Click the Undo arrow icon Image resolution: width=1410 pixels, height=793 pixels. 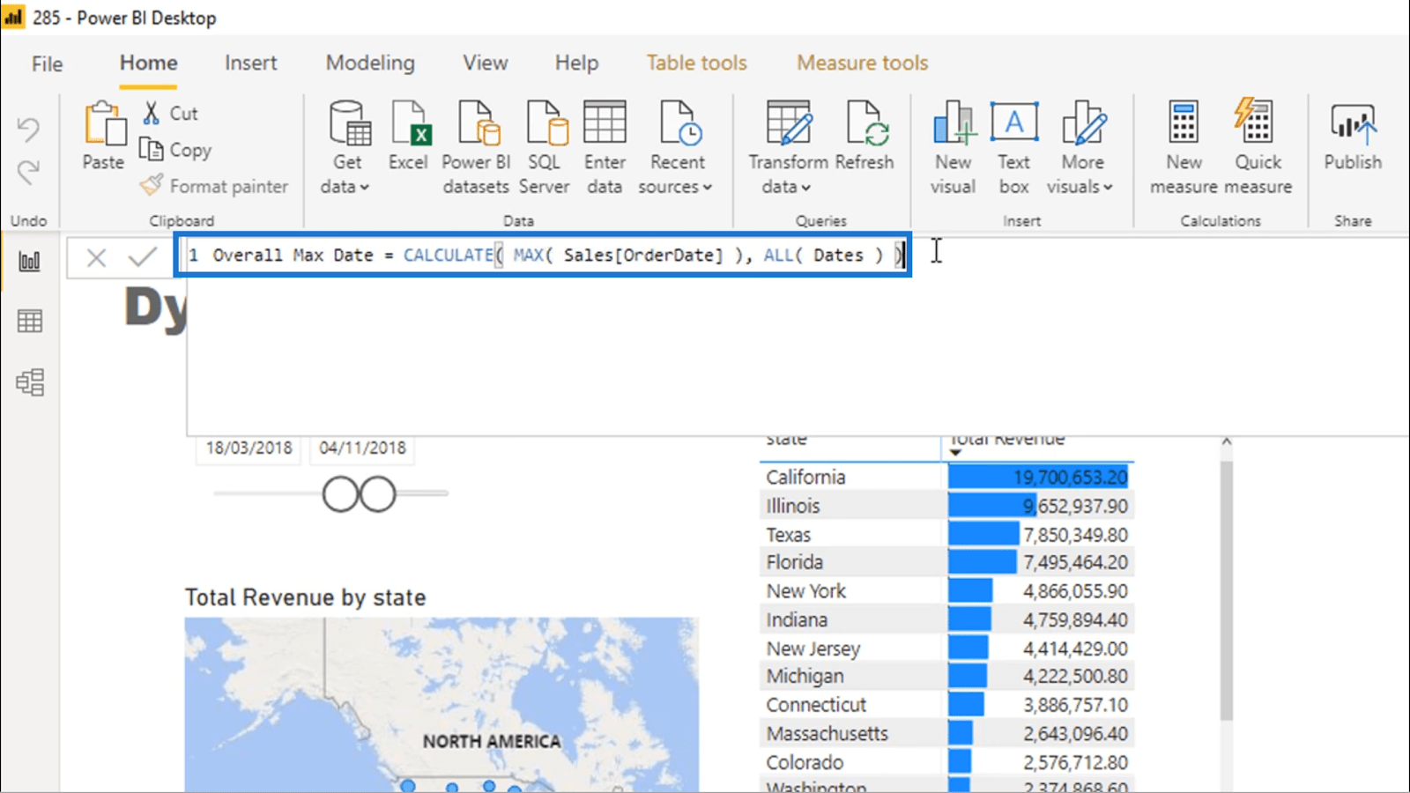[x=28, y=130]
